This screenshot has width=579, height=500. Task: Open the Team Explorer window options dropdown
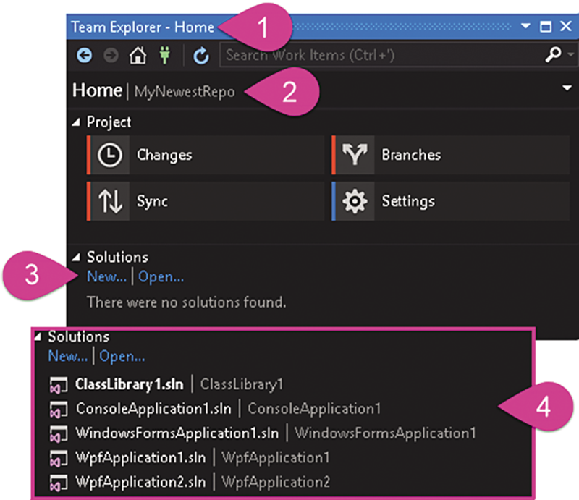click(525, 26)
